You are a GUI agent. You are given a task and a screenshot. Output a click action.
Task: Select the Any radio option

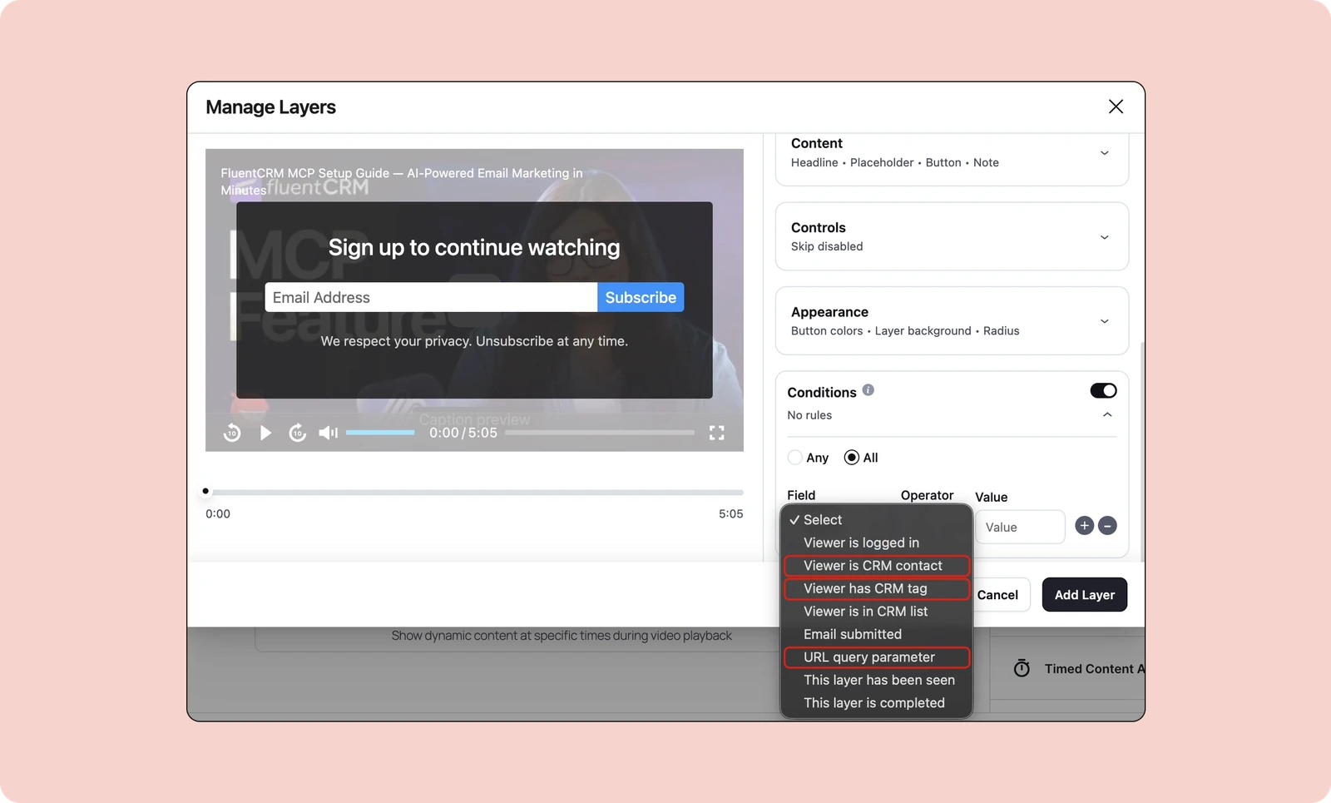(x=795, y=458)
